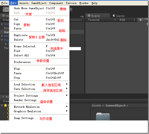
Task: Choose Duplicate from Edit menu
Action: click(39, 35)
